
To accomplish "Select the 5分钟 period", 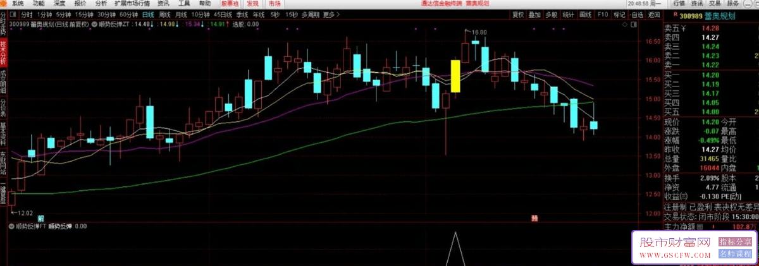I will click(x=63, y=13).
